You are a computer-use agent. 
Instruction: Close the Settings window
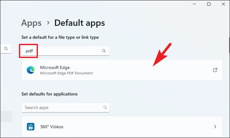(223, 4)
